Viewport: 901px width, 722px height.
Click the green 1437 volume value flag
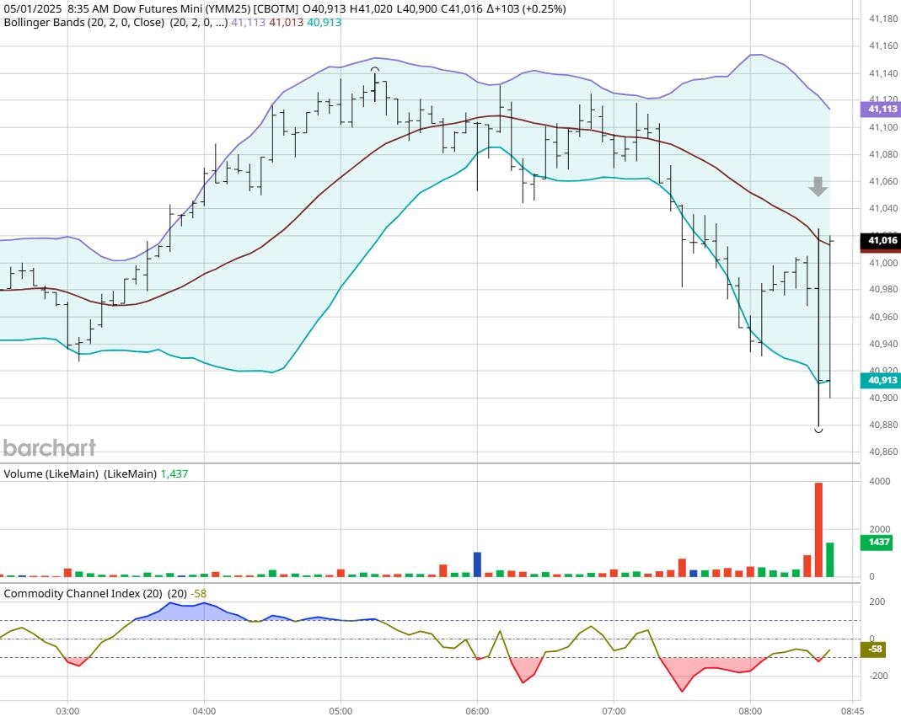pos(877,543)
